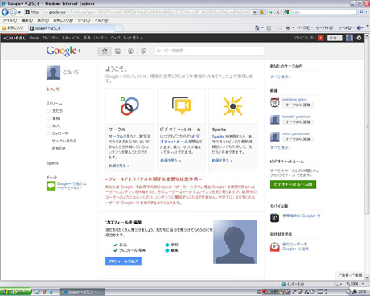Viewport: 370px width, 296px height.
Task: Open the IE ページ(P) dropdown
Action: tap(305, 27)
